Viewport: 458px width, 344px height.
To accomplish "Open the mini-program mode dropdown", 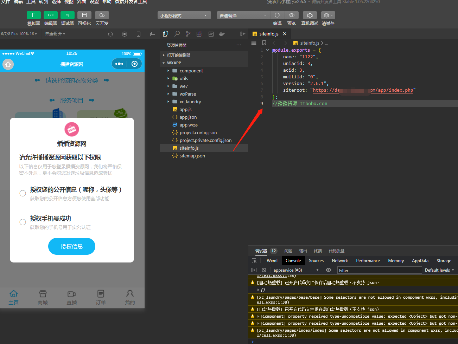I will 184,15.
